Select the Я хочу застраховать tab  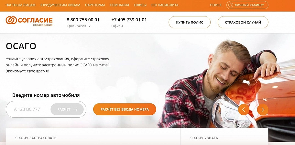point(36,138)
